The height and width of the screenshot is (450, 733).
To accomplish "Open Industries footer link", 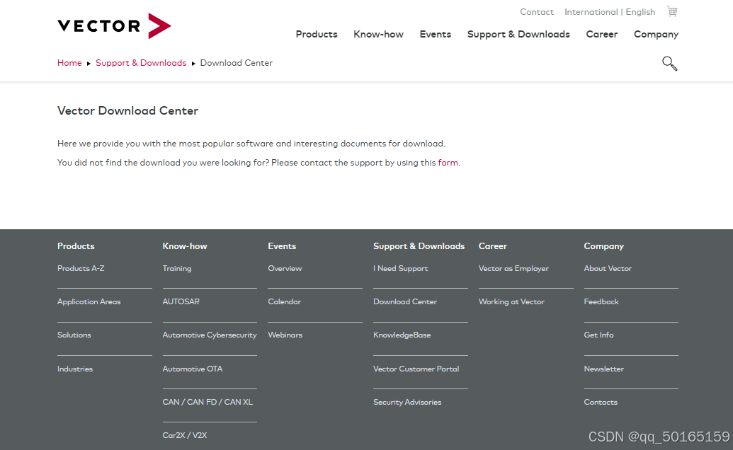I will (75, 369).
